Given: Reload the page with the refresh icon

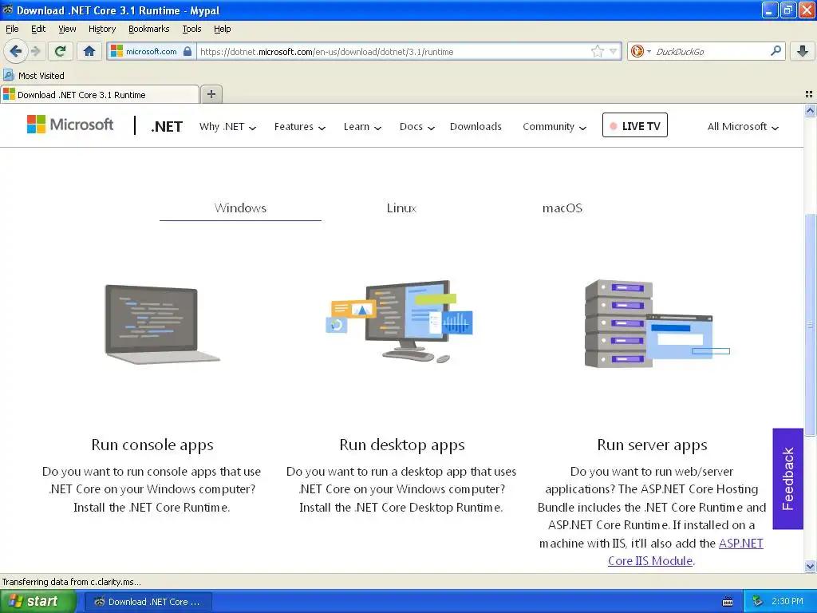Looking at the screenshot, I should 61,51.
